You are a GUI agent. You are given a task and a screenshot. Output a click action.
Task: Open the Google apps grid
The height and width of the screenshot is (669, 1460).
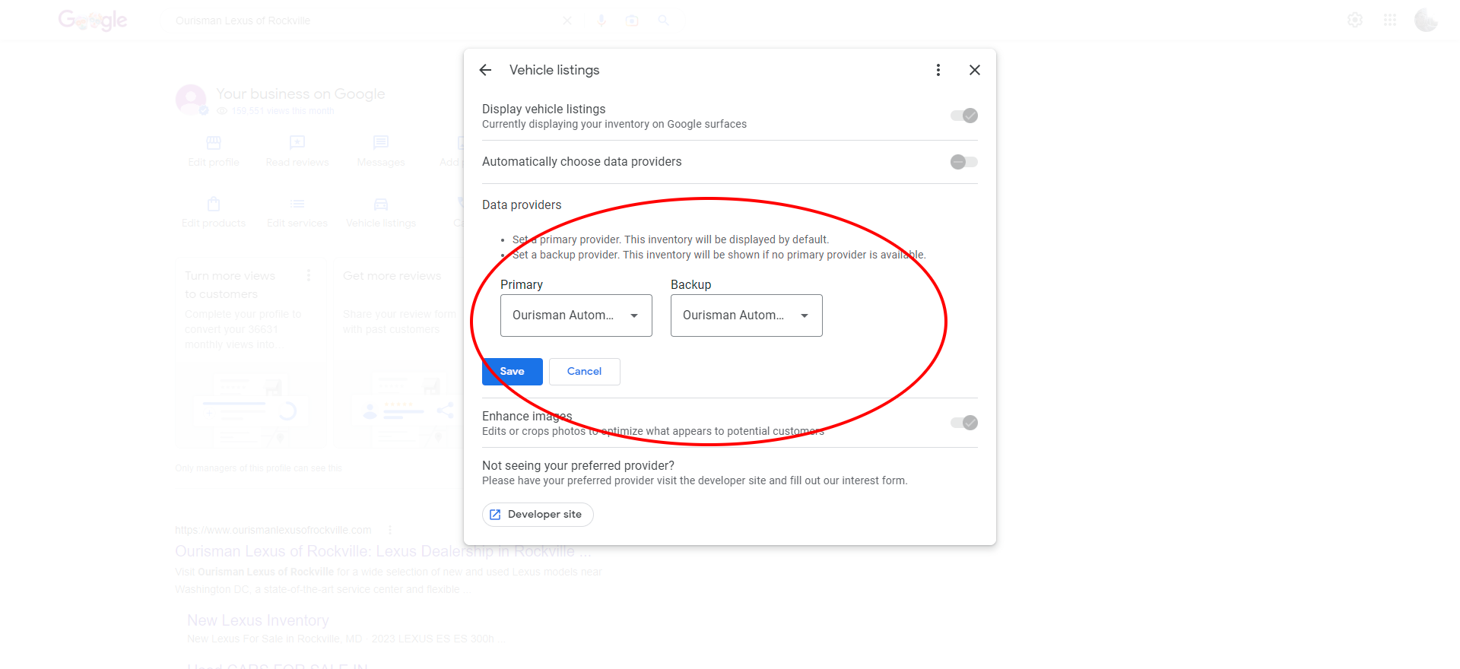tap(1390, 21)
